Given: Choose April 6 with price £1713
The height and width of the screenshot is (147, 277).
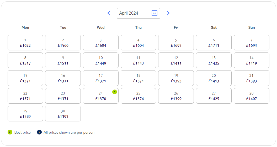Looking at the screenshot, I should (x=214, y=43).
